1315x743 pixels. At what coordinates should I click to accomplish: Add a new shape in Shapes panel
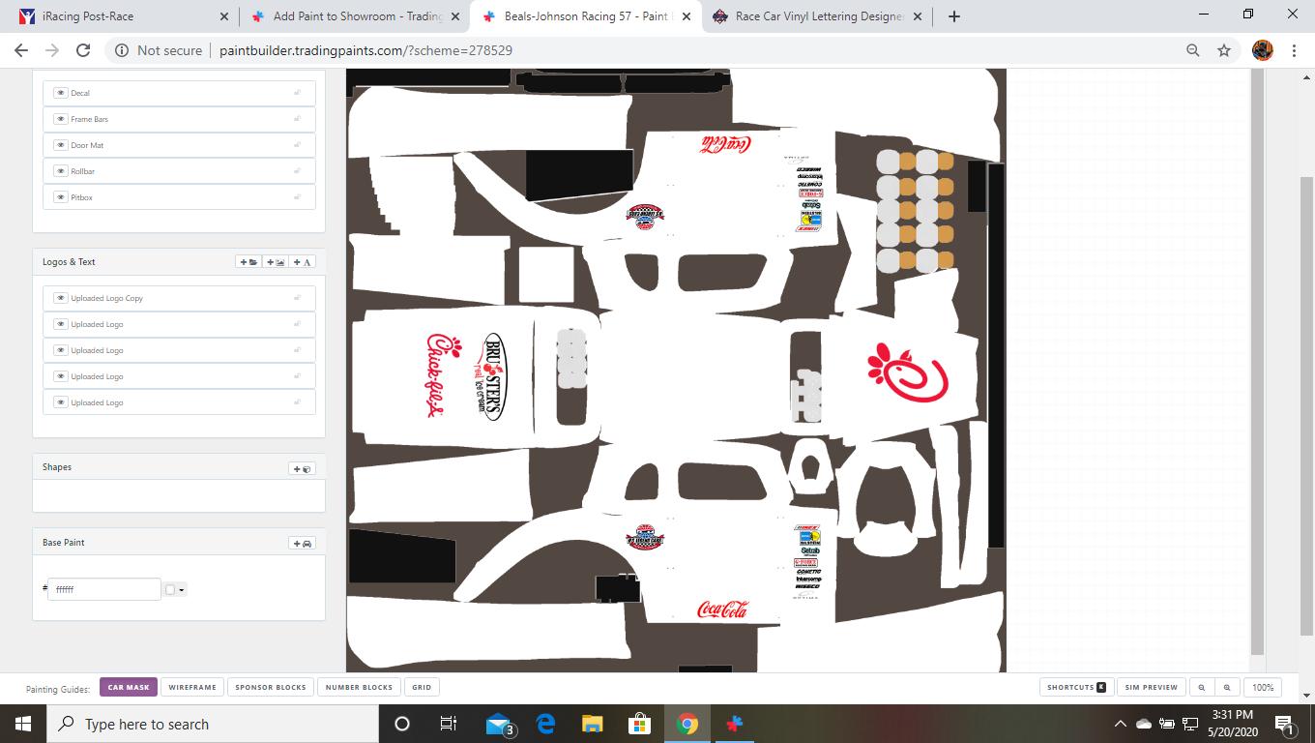303,468
